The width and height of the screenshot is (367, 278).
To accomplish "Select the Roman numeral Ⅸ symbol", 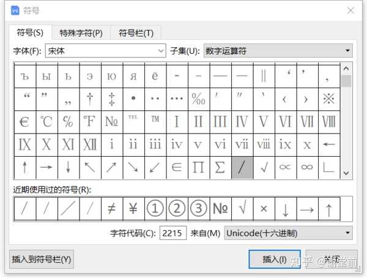I will 25,145.
